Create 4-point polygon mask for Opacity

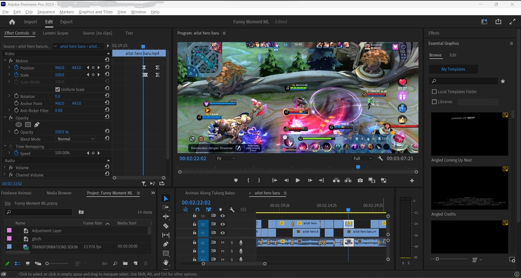click(x=28, y=125)
